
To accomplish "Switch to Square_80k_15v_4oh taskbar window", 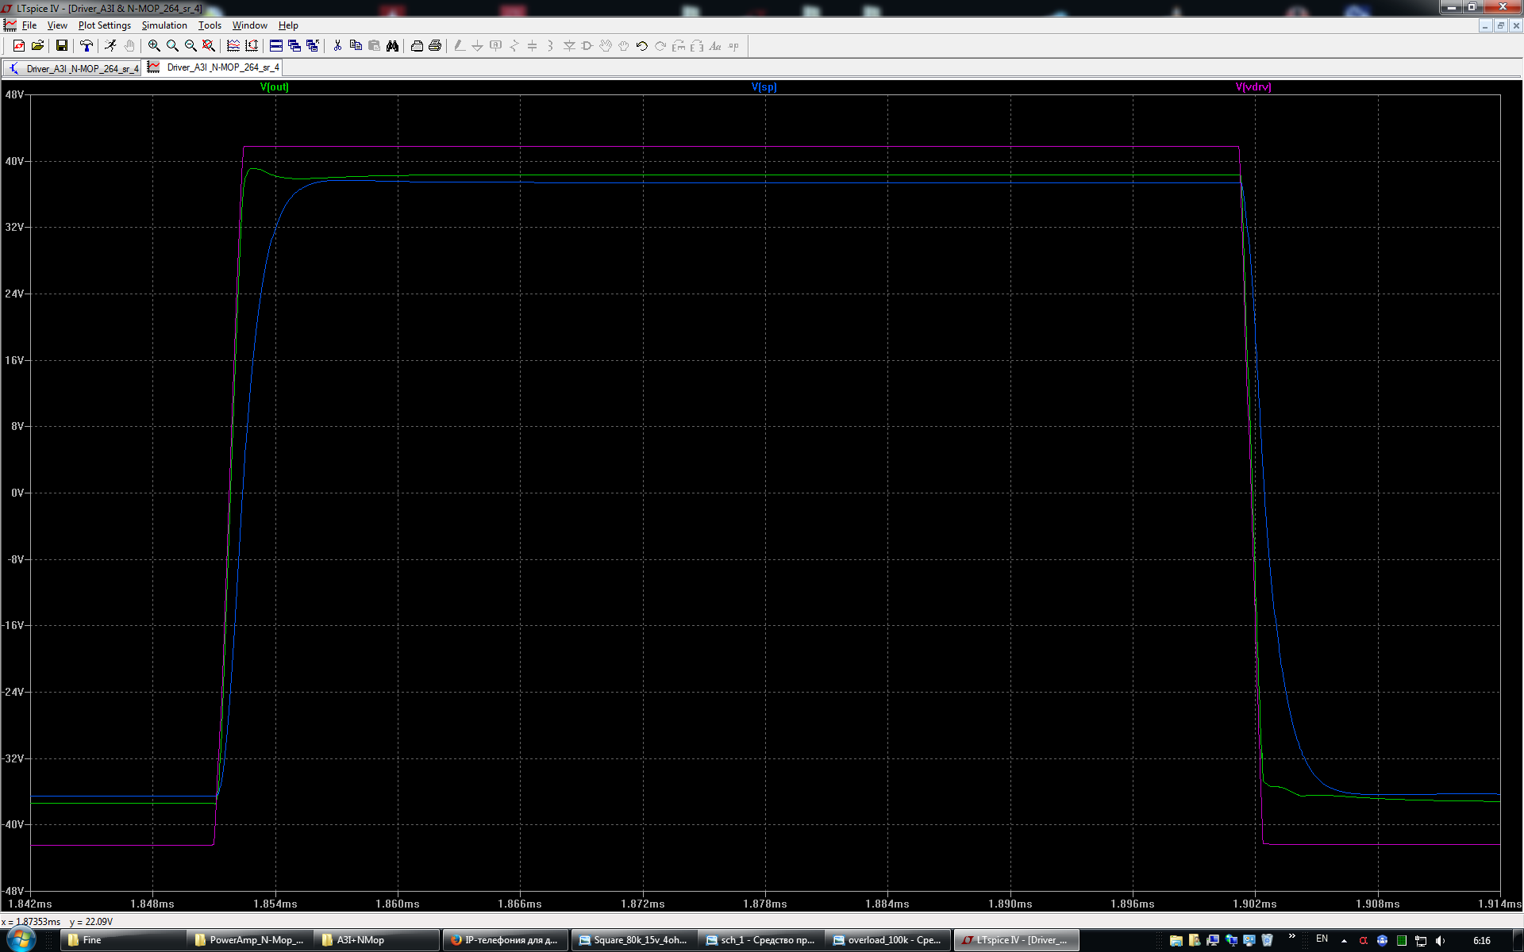I will (x=634, y=940).
